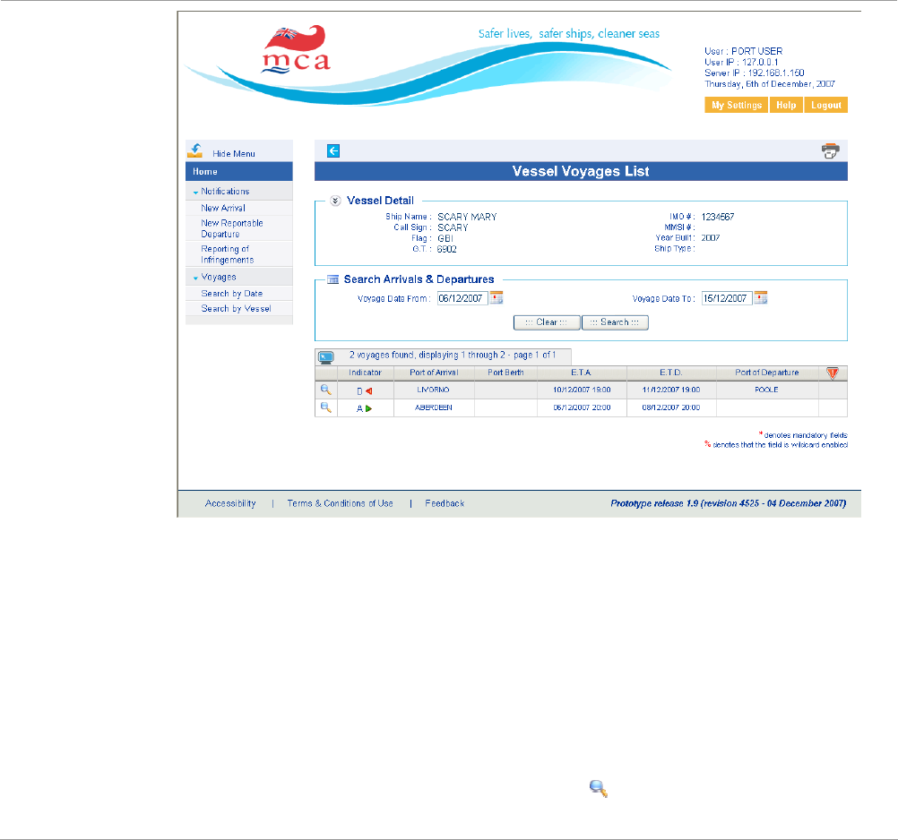Click the Logout button
Screen dimensions: 898x840
825,106
